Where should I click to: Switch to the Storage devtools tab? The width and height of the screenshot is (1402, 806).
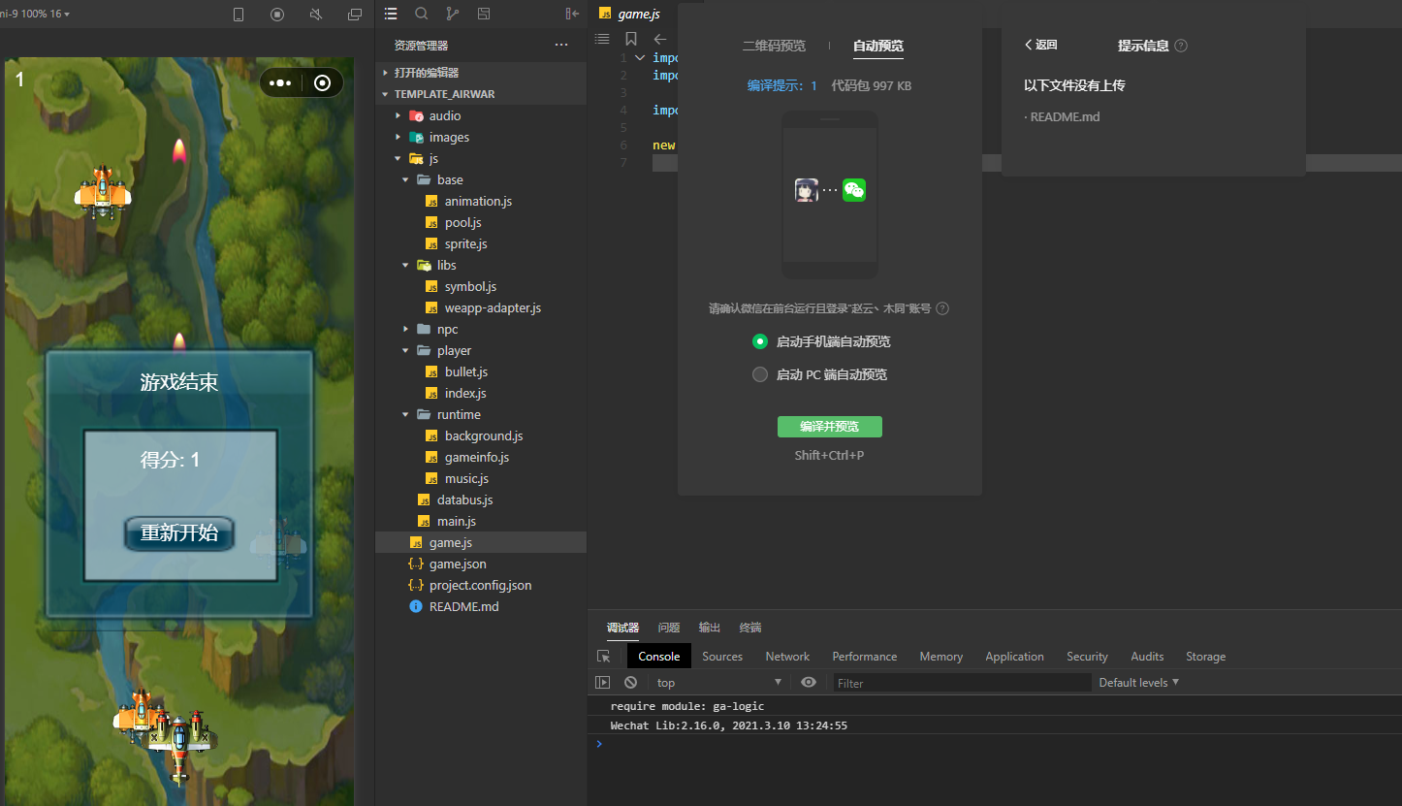click(1205, 657)
